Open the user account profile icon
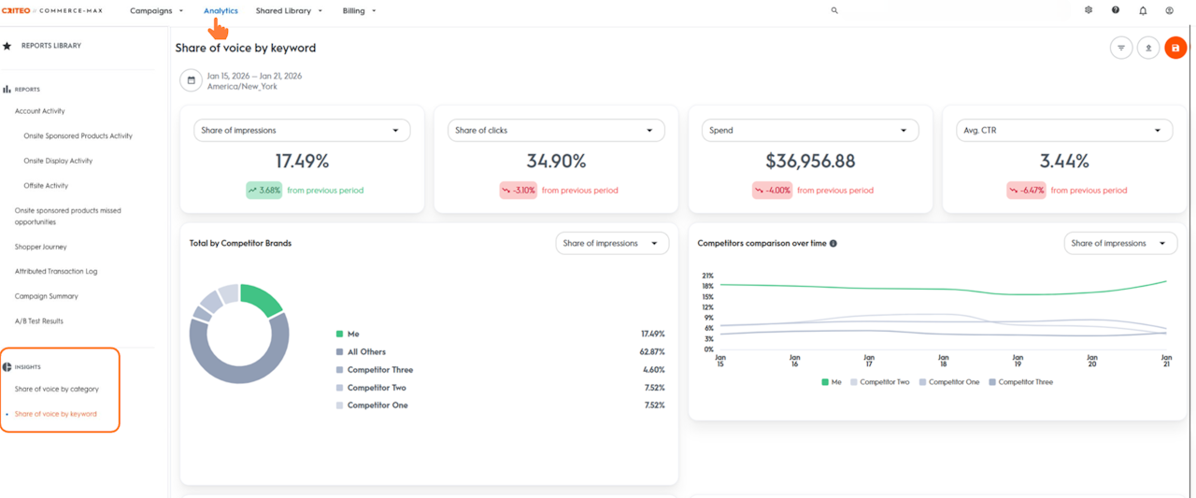Screen dimensions: 1196x498 (x=1169, y=11)
